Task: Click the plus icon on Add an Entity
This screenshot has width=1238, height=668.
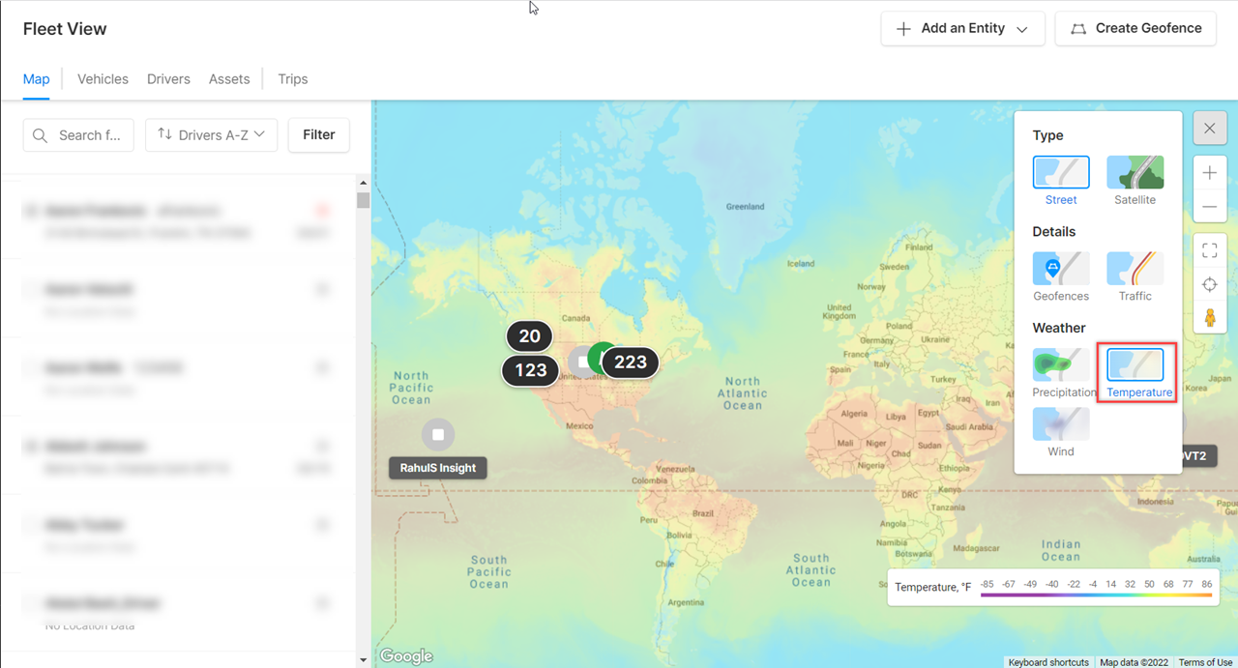Action: 904,29
